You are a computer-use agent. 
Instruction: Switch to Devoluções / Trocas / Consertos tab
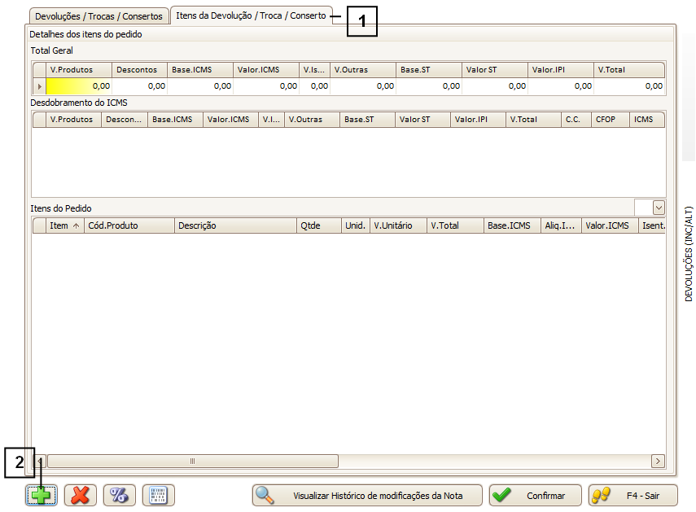point(98,16)
